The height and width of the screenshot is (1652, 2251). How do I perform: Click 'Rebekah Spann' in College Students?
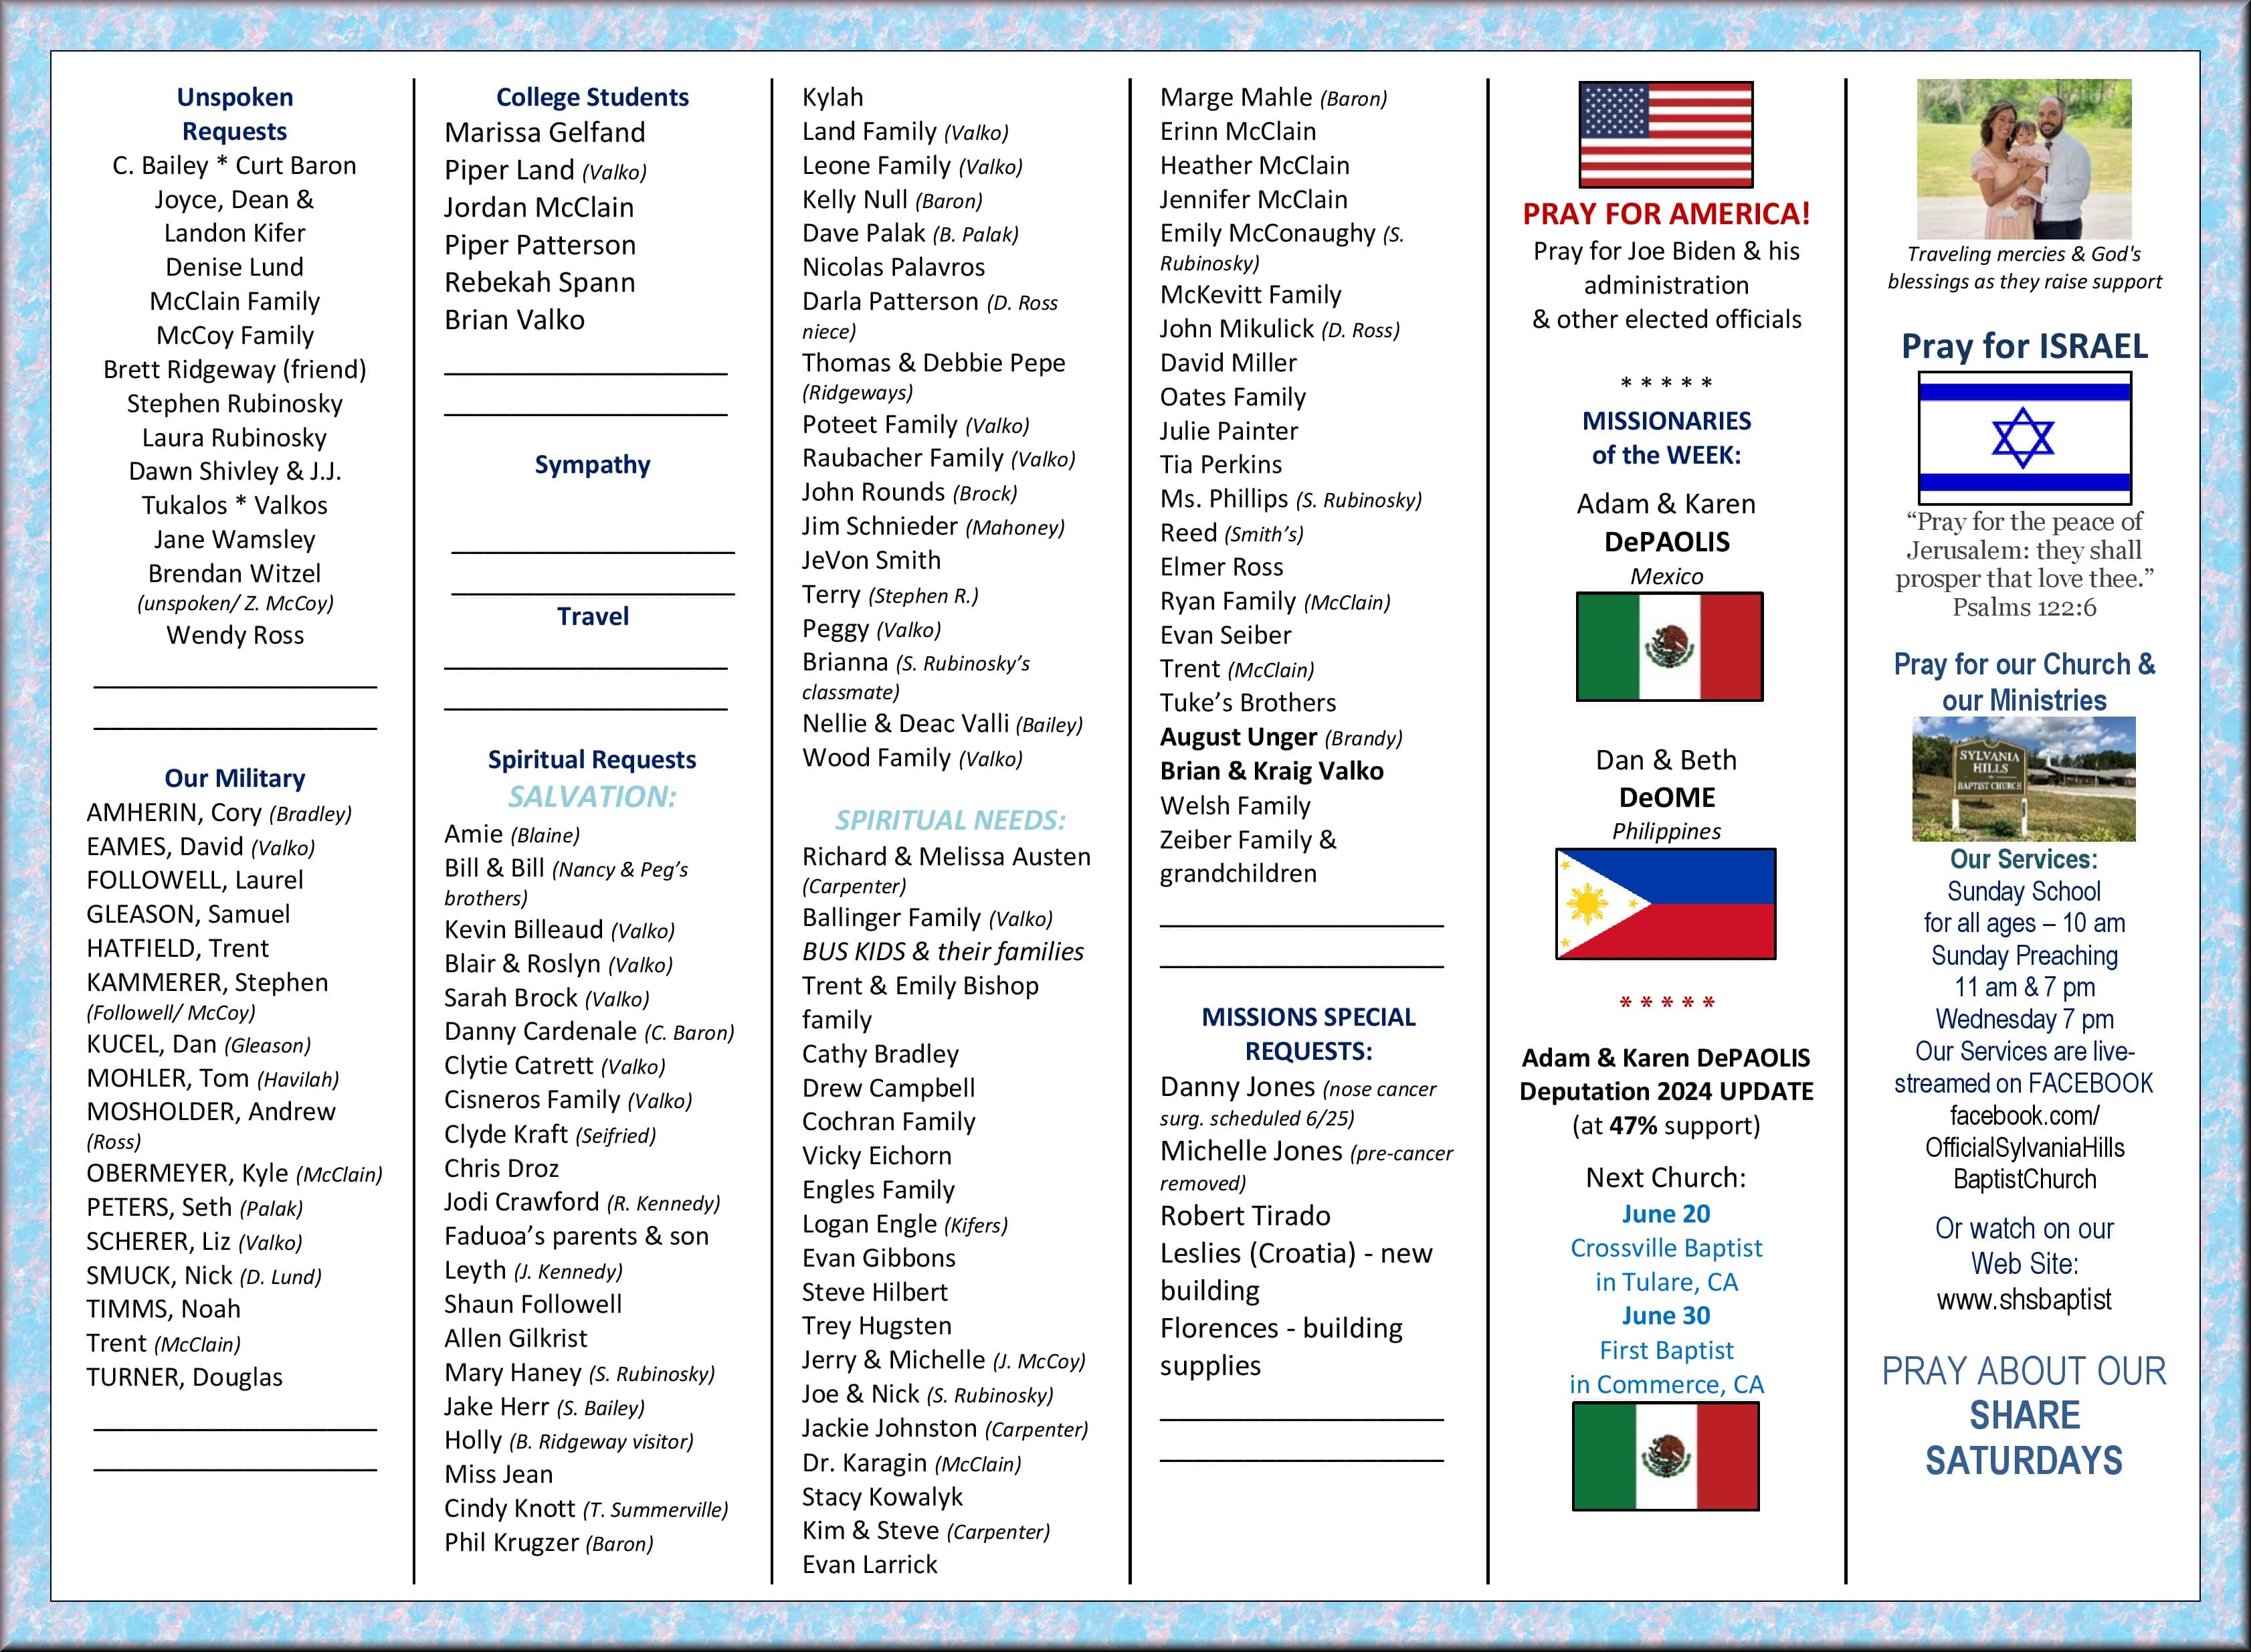click(x=540, y=282)
